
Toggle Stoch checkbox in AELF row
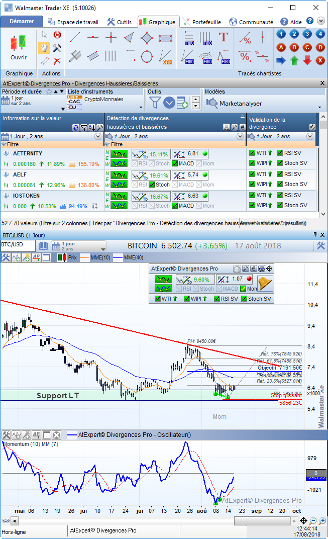point(152,185)
